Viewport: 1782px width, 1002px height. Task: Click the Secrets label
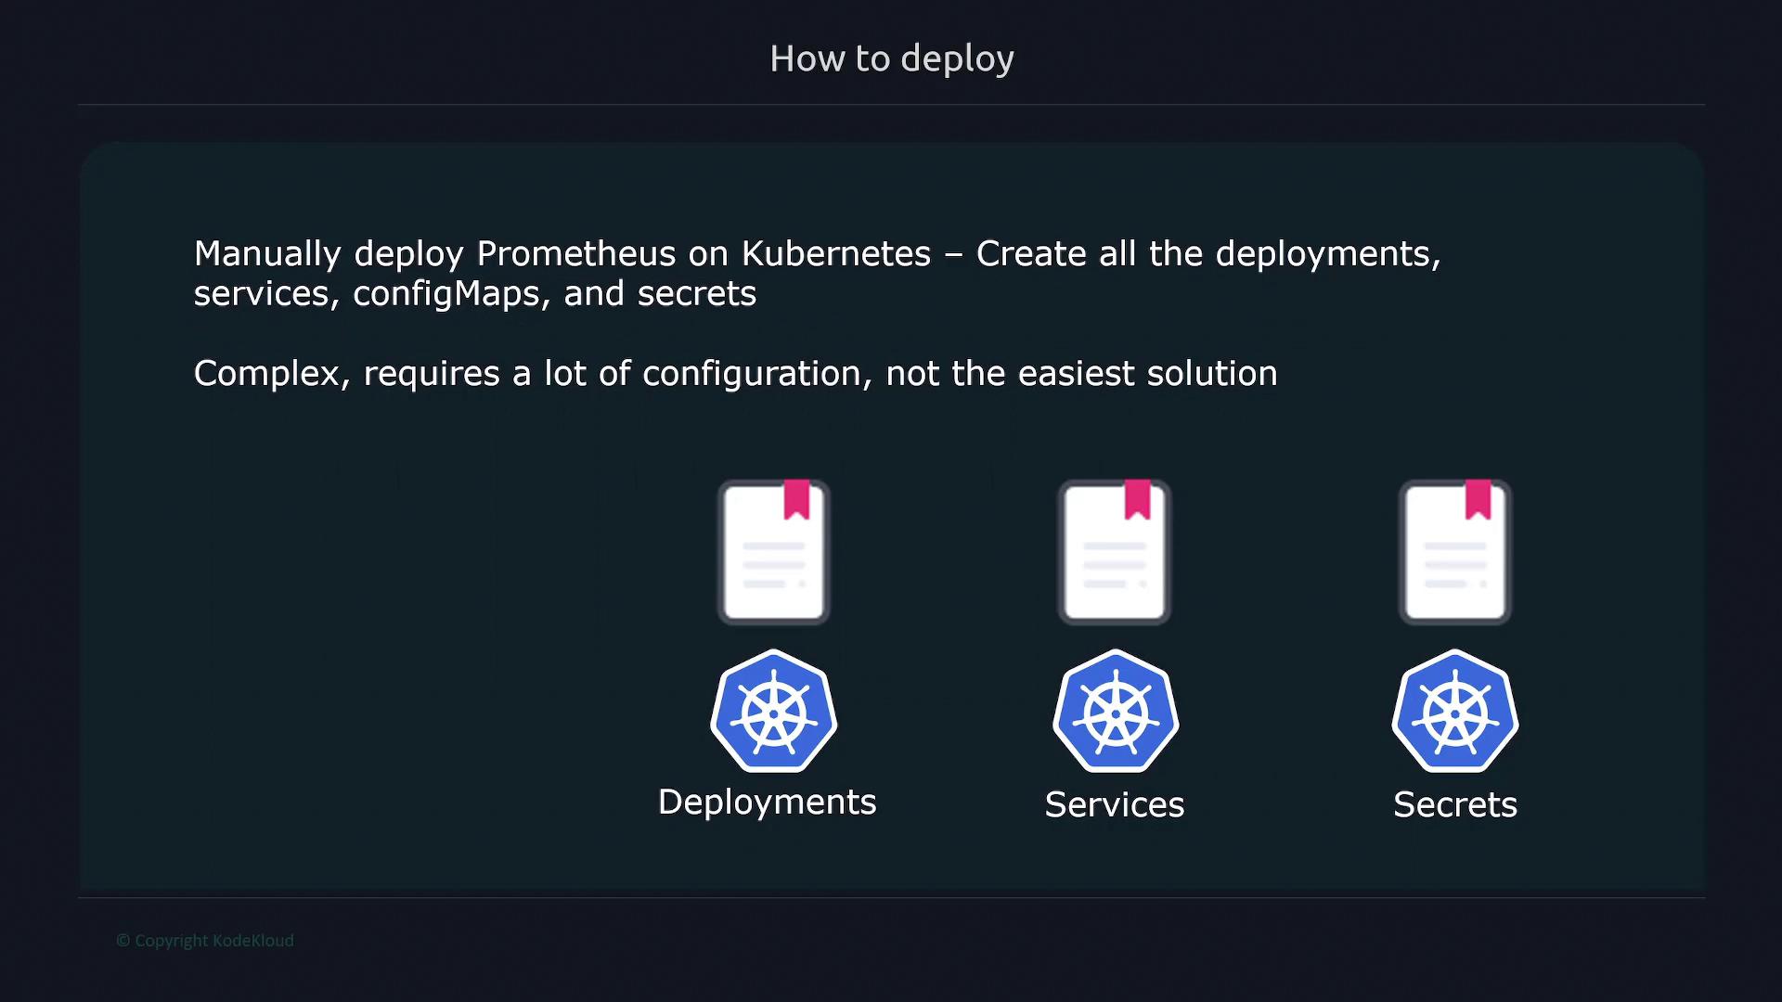[1454, 804]
